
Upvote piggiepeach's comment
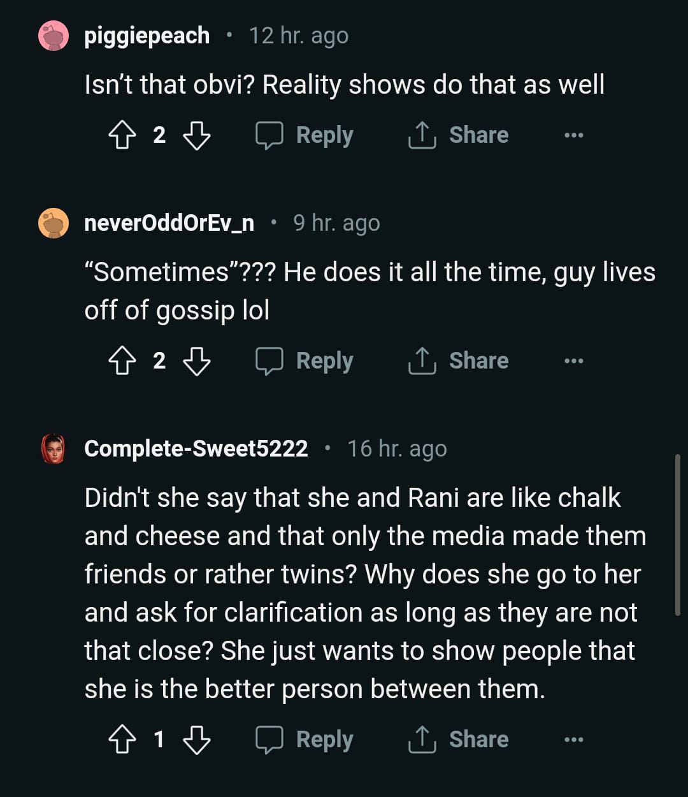point(122,135)
